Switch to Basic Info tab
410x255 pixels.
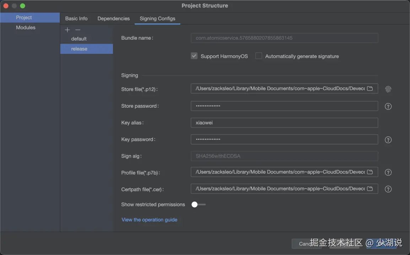[76, 18]
